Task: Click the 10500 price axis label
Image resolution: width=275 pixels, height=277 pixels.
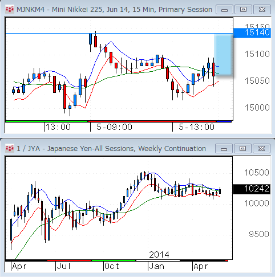Action: pyautogui.click(x=257, y=173)
